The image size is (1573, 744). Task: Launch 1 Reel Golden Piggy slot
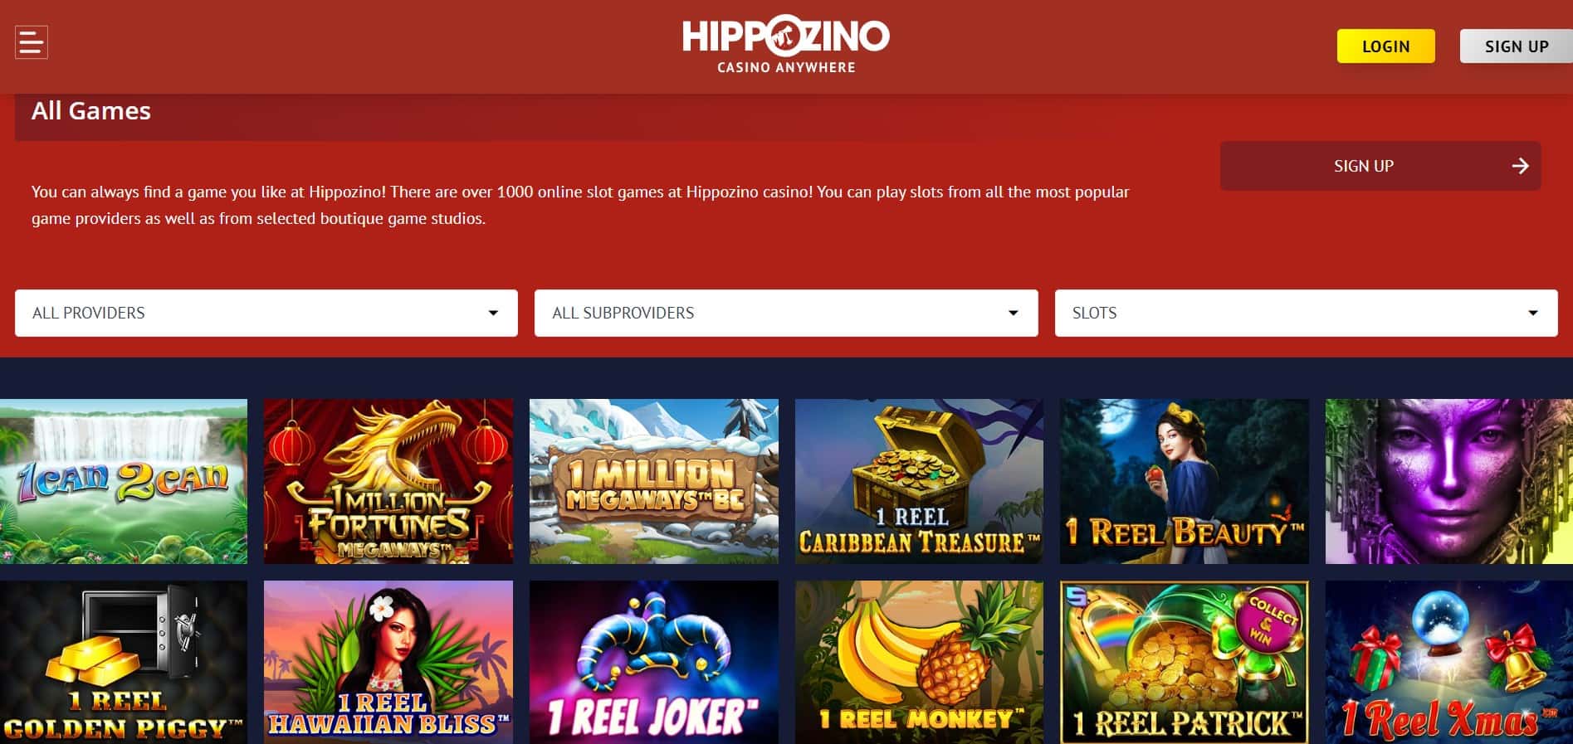point(124,662)
